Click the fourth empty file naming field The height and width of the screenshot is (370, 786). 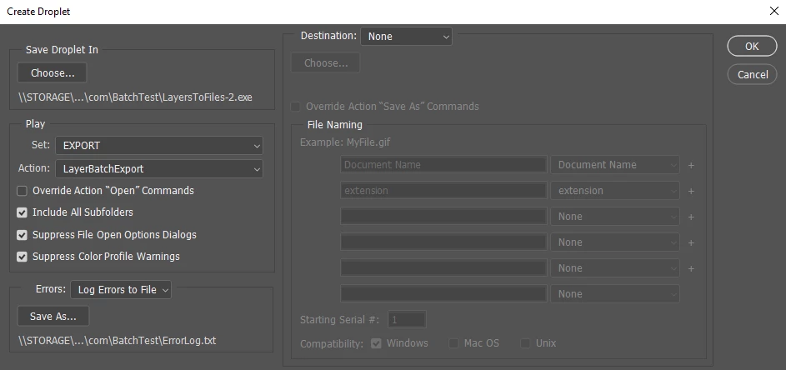pyautogui.click(x=443, y=242)
